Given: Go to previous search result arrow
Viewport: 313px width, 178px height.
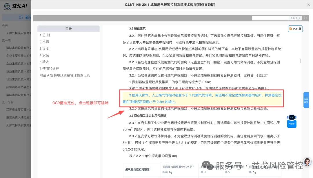Looking at the screenshot, I should coord(292,18).
